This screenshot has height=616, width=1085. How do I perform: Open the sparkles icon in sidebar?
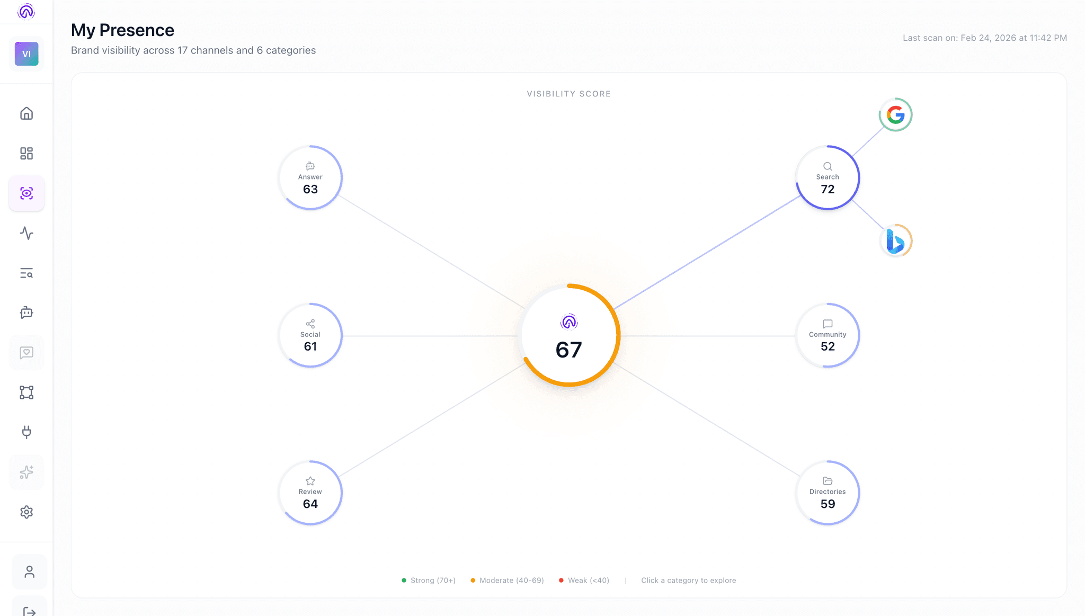pos(26,472)
